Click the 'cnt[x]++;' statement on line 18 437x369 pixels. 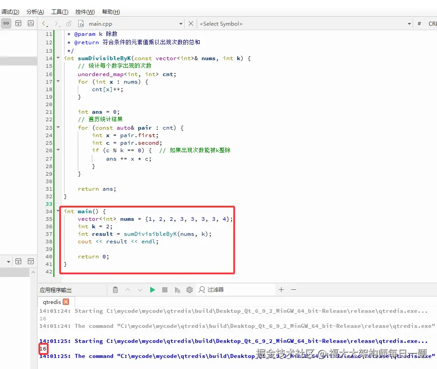click(x=107, y=89)
